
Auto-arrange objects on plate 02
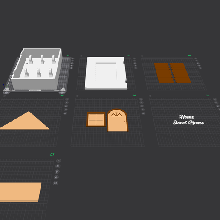[x=135, y=61]
